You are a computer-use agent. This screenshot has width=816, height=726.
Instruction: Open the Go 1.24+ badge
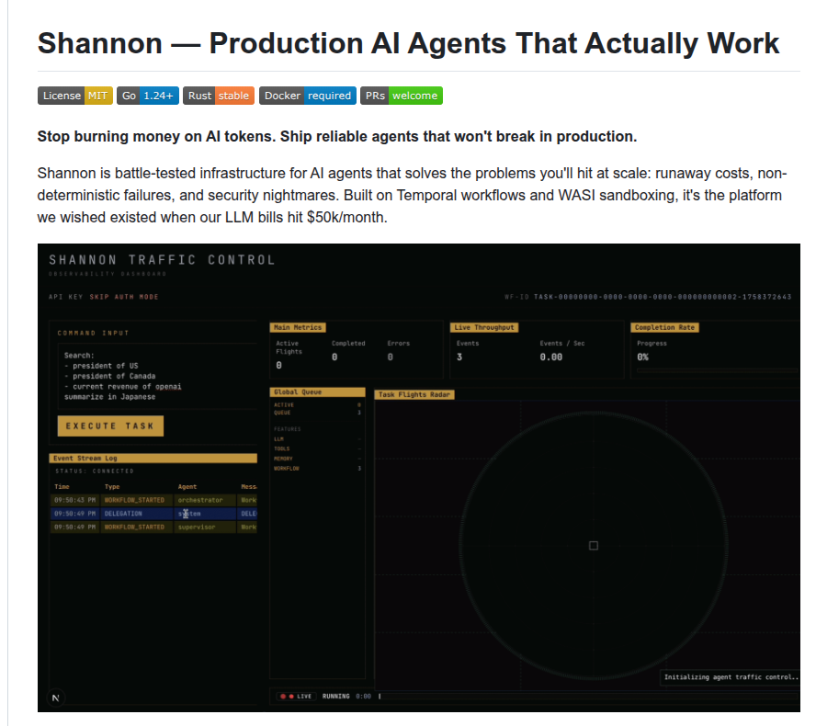coord(148,96)
